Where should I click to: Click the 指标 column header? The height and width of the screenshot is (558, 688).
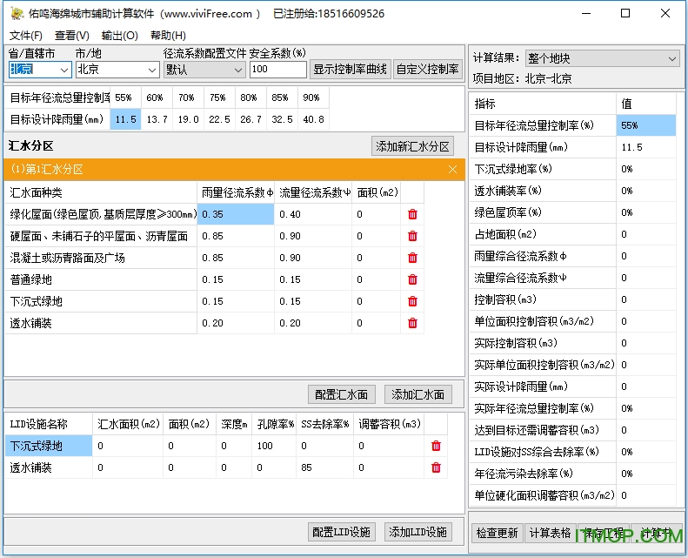coord(543,104)
